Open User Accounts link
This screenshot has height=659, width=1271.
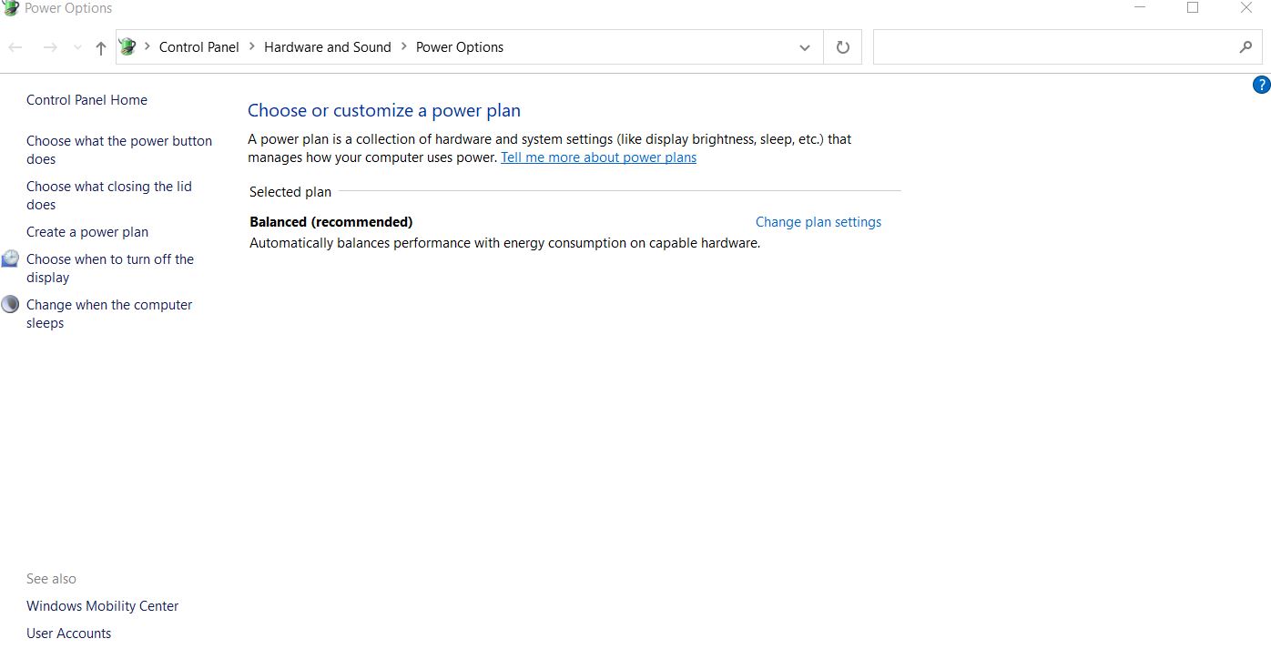point(69,634)
